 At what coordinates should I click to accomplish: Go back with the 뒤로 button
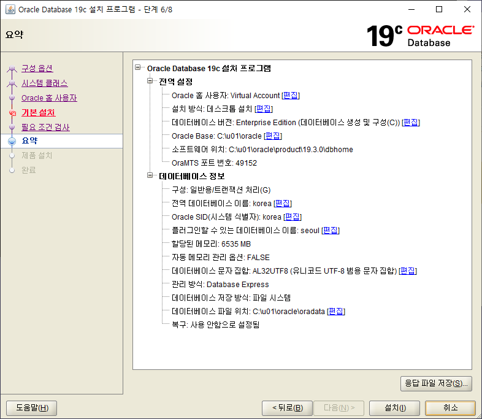point(287,408)
